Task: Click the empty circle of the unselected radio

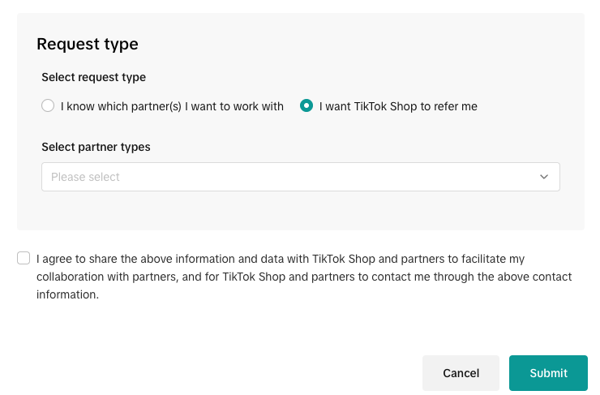Action: point(48,106)
